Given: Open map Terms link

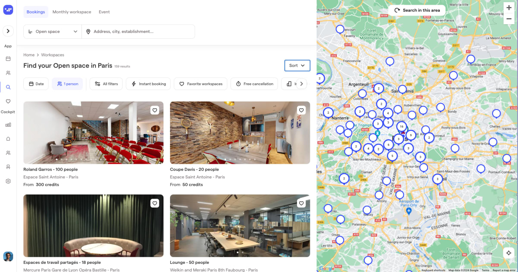Looking at the screenshot, I should click(x=486, y=270).
